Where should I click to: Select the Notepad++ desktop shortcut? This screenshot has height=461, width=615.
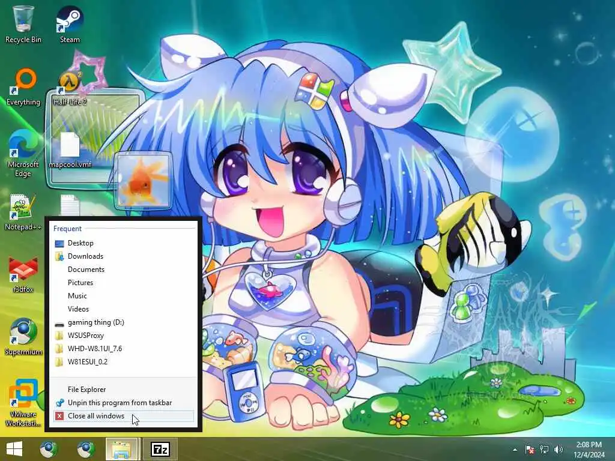click(x=23, y=212)
